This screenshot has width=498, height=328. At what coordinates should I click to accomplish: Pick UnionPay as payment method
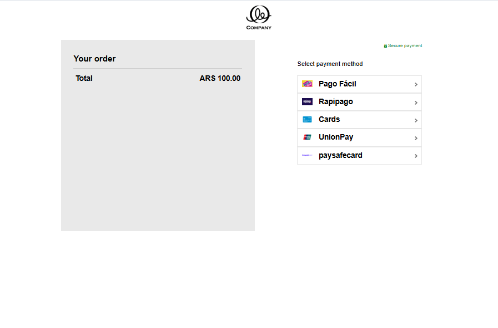(359, 137)
